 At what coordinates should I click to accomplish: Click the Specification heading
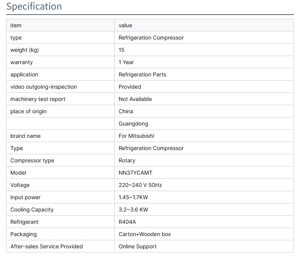point(34,7)
